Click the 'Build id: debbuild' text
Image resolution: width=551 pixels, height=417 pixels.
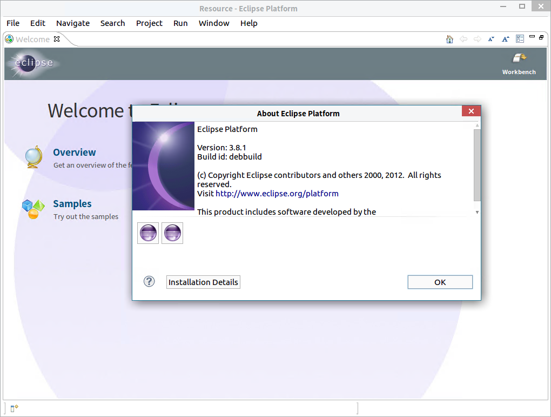[x=229, y=157]
